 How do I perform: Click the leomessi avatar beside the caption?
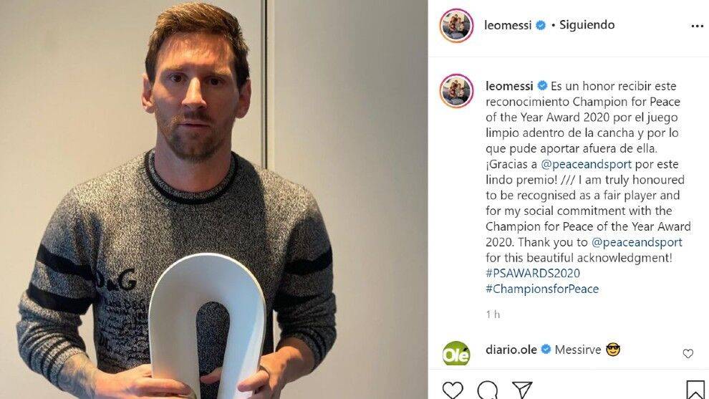(456, 91)
